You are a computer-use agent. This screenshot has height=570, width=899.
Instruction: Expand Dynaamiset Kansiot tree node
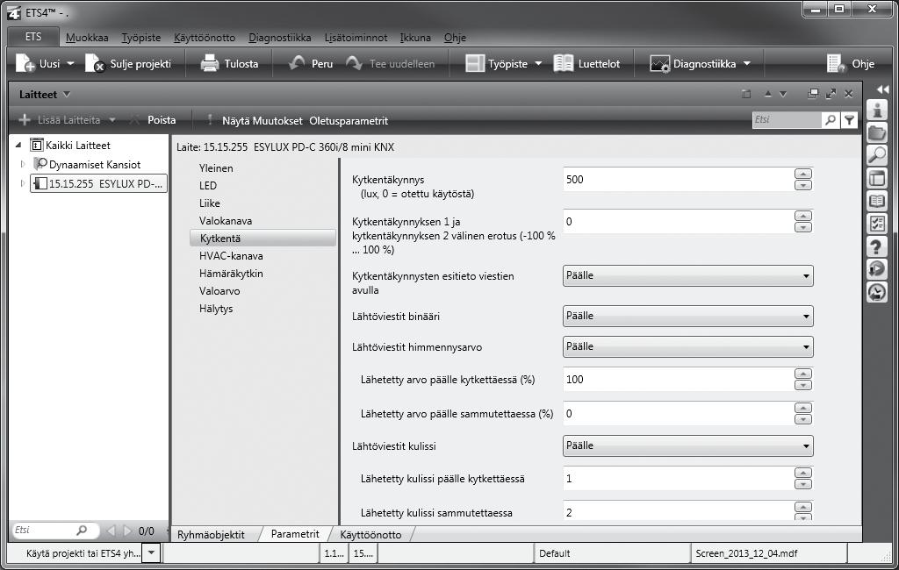(23, 164)
